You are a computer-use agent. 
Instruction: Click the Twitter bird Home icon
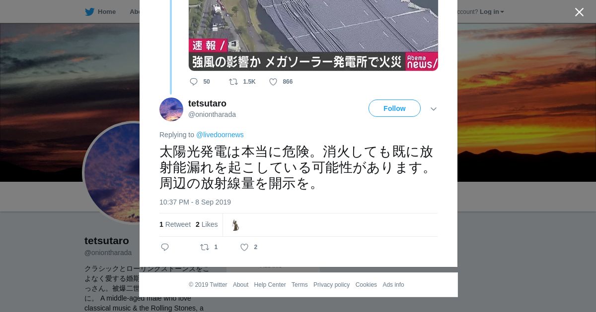point(89,12)
